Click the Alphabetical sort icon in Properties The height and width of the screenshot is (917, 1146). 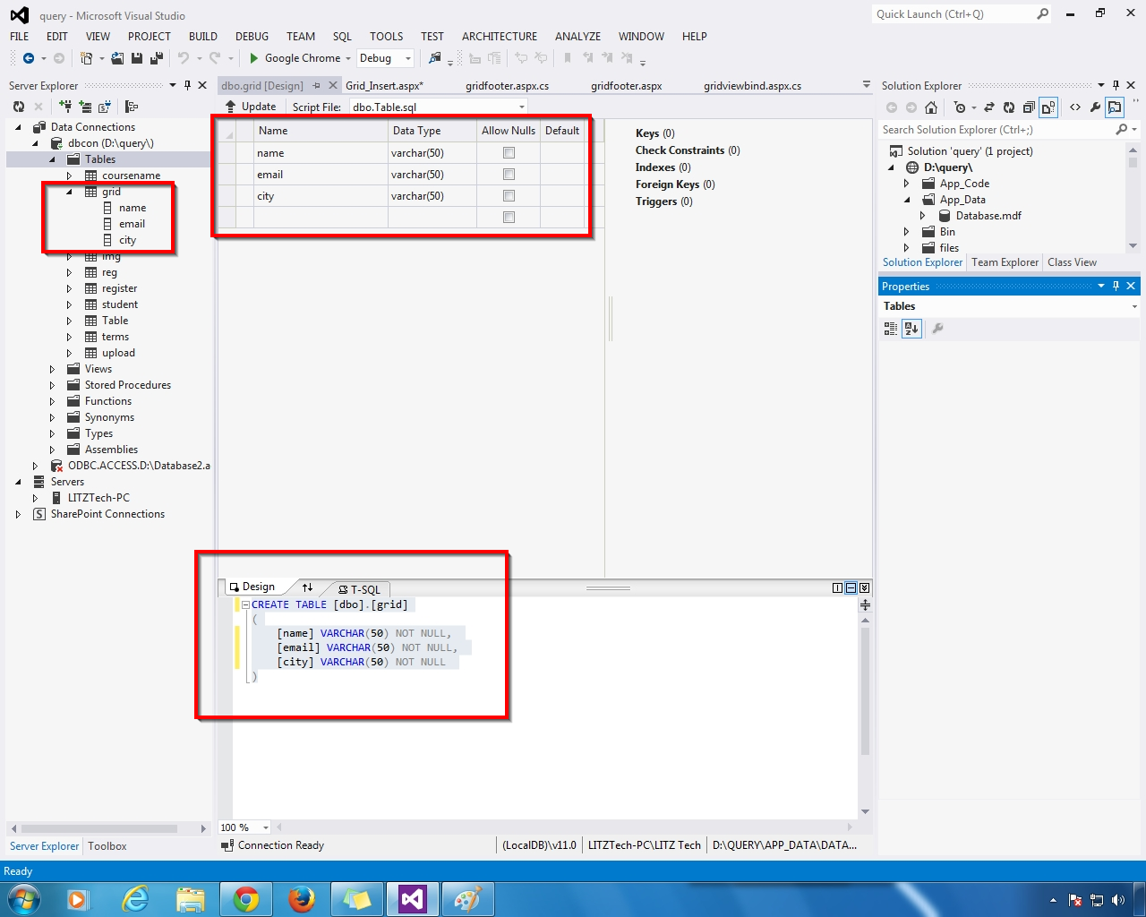pyautogui.click(x=911, y=329)
